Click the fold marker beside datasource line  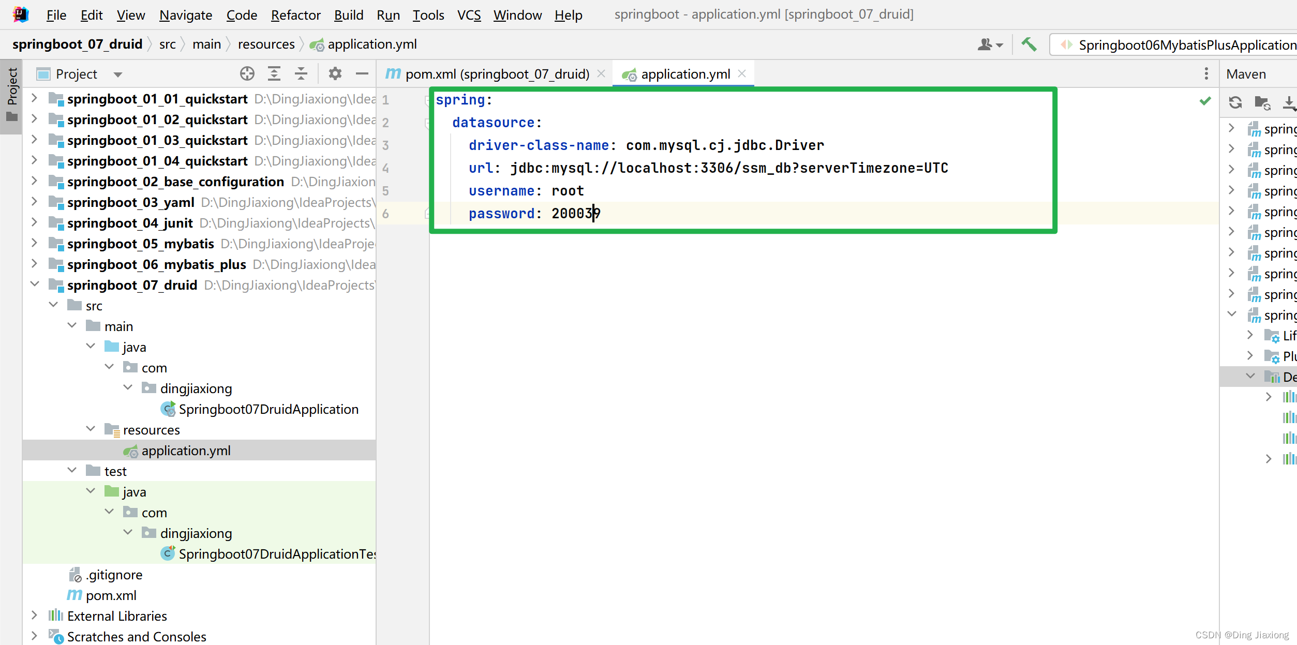click(427, 123)
